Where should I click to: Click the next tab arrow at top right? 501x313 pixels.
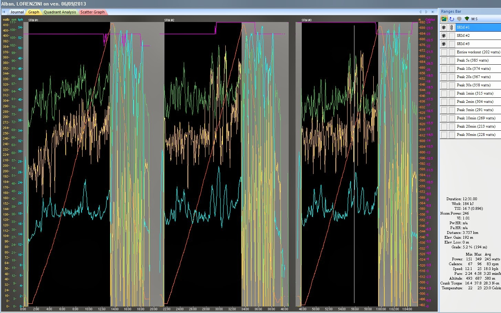[426, 12]
